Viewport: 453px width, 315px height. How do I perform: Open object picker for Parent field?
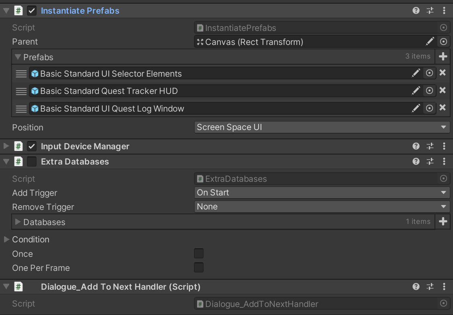[443, 42]
